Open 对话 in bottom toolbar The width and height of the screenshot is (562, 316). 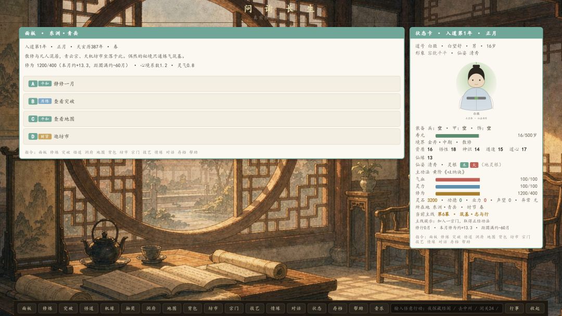(x=296, y=308)
